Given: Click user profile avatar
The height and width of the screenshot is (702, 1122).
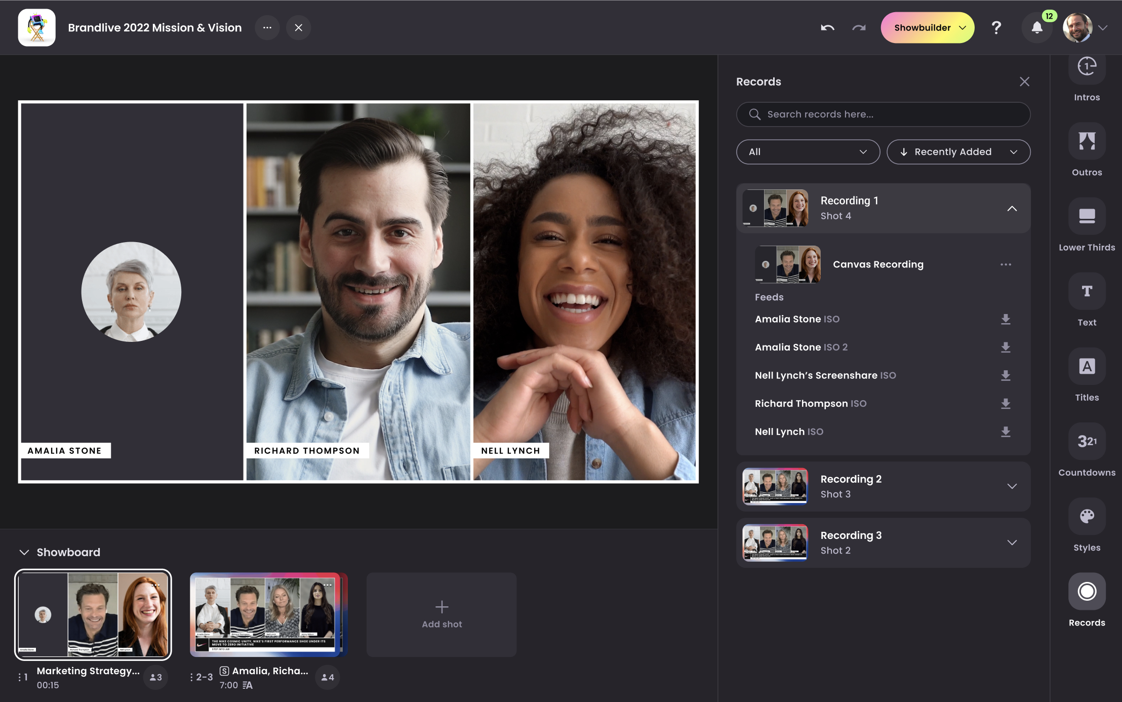Looking at the screenshot, I should [x=1077, y=28].
